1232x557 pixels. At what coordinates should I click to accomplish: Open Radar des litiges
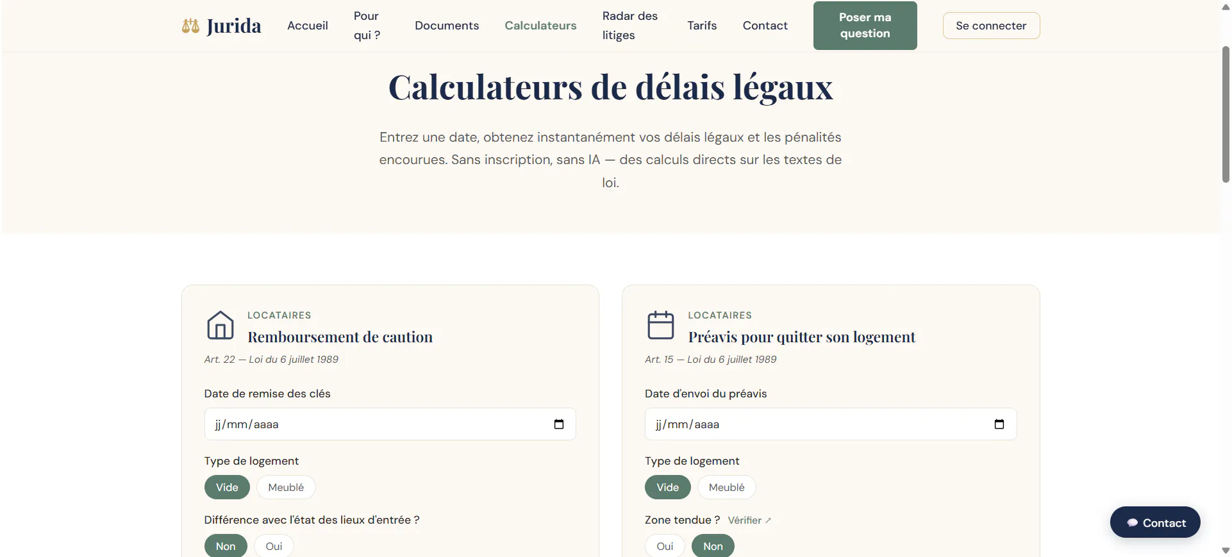point(630,26)
